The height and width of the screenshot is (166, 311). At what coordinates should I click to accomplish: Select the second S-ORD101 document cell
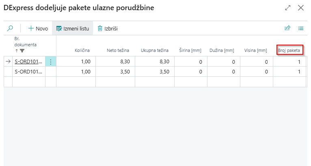point(28,71)
